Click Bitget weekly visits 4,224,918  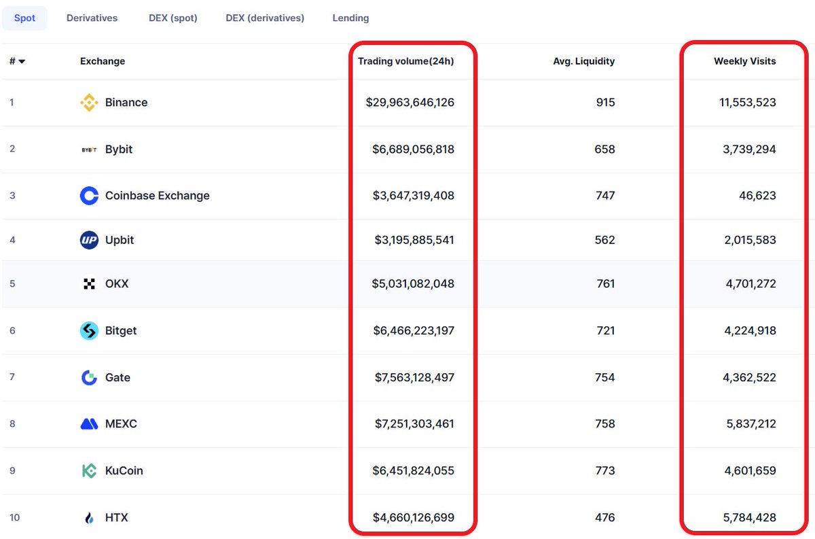click(750, 331)
